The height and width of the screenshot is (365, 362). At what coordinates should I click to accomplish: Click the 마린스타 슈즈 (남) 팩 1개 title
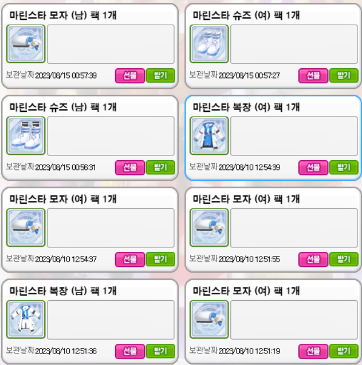coord(63,107)
